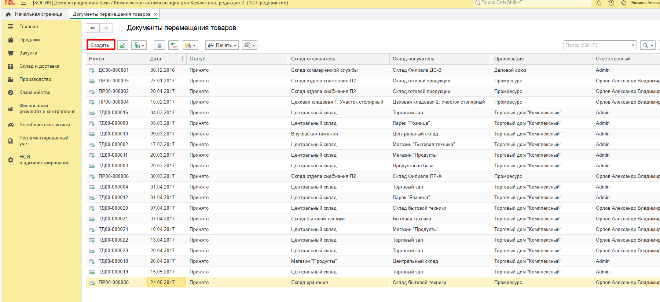Viewport: 660px width, 302px height.
Task: Open the search magnifier dropdown
Action: [648, 45]
